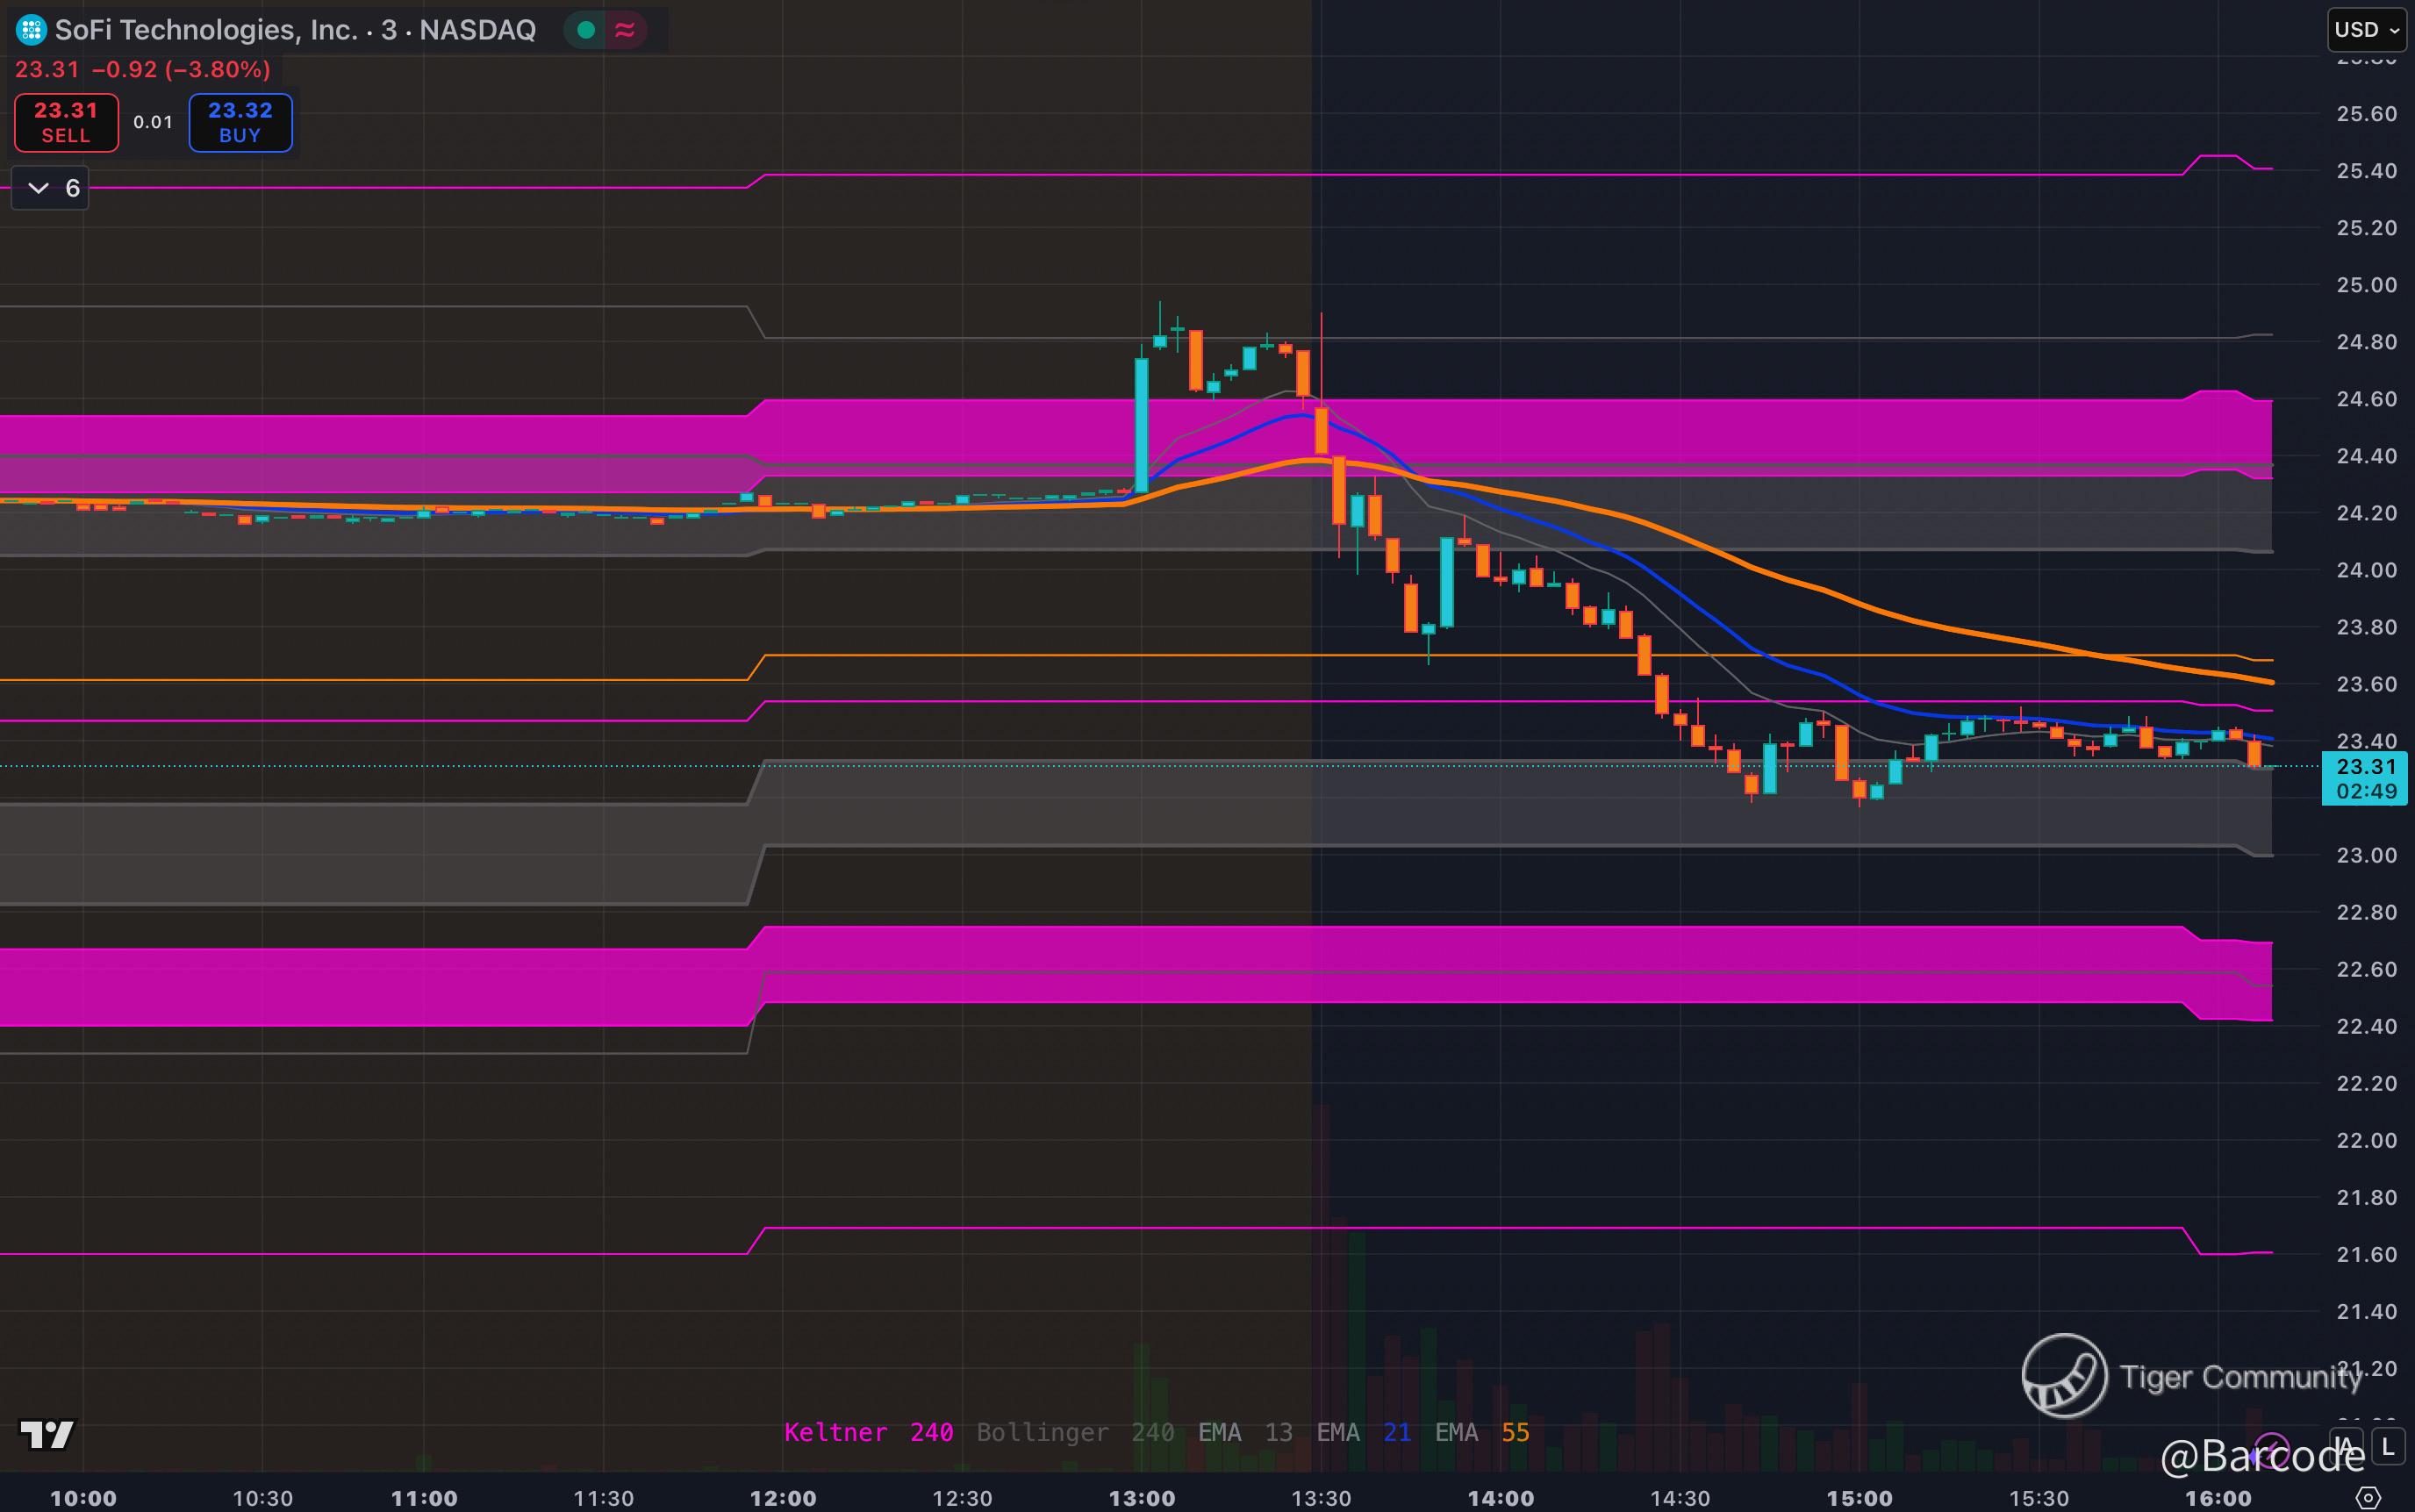This screenshot has width=2415, height=1512.
Task: Click the 23.31 SELL button
Action: tap(66, 122)
